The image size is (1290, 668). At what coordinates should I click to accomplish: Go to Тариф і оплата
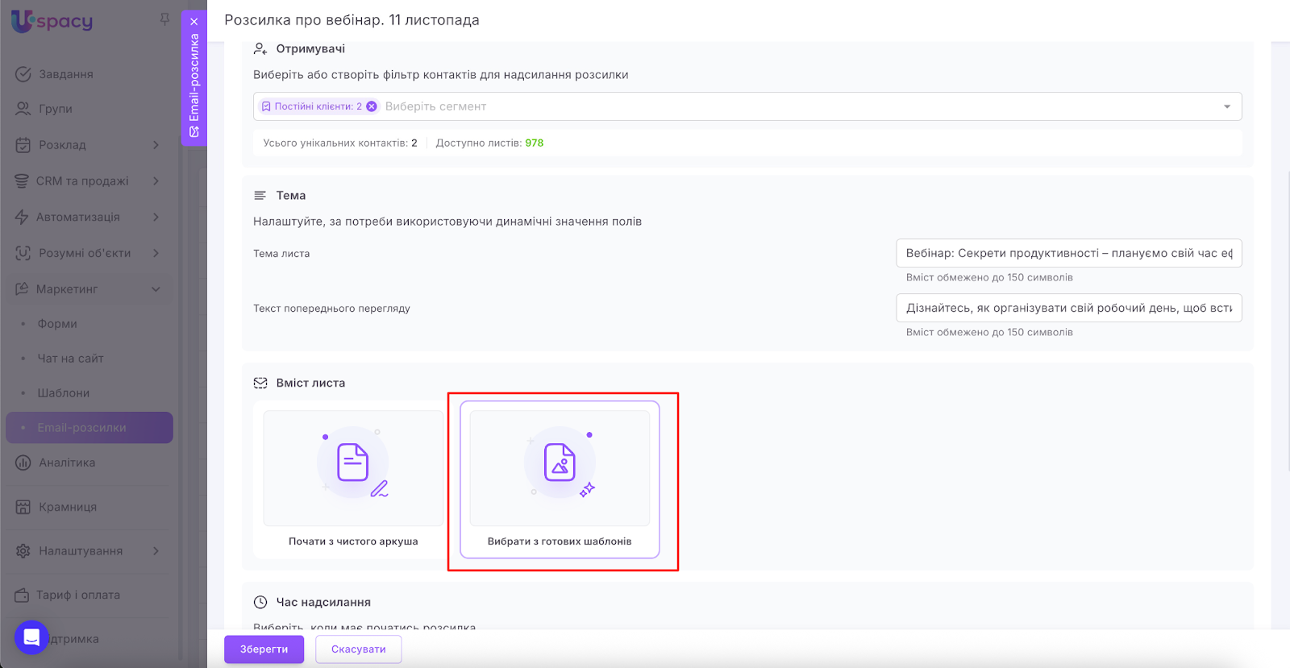point(77,595)
